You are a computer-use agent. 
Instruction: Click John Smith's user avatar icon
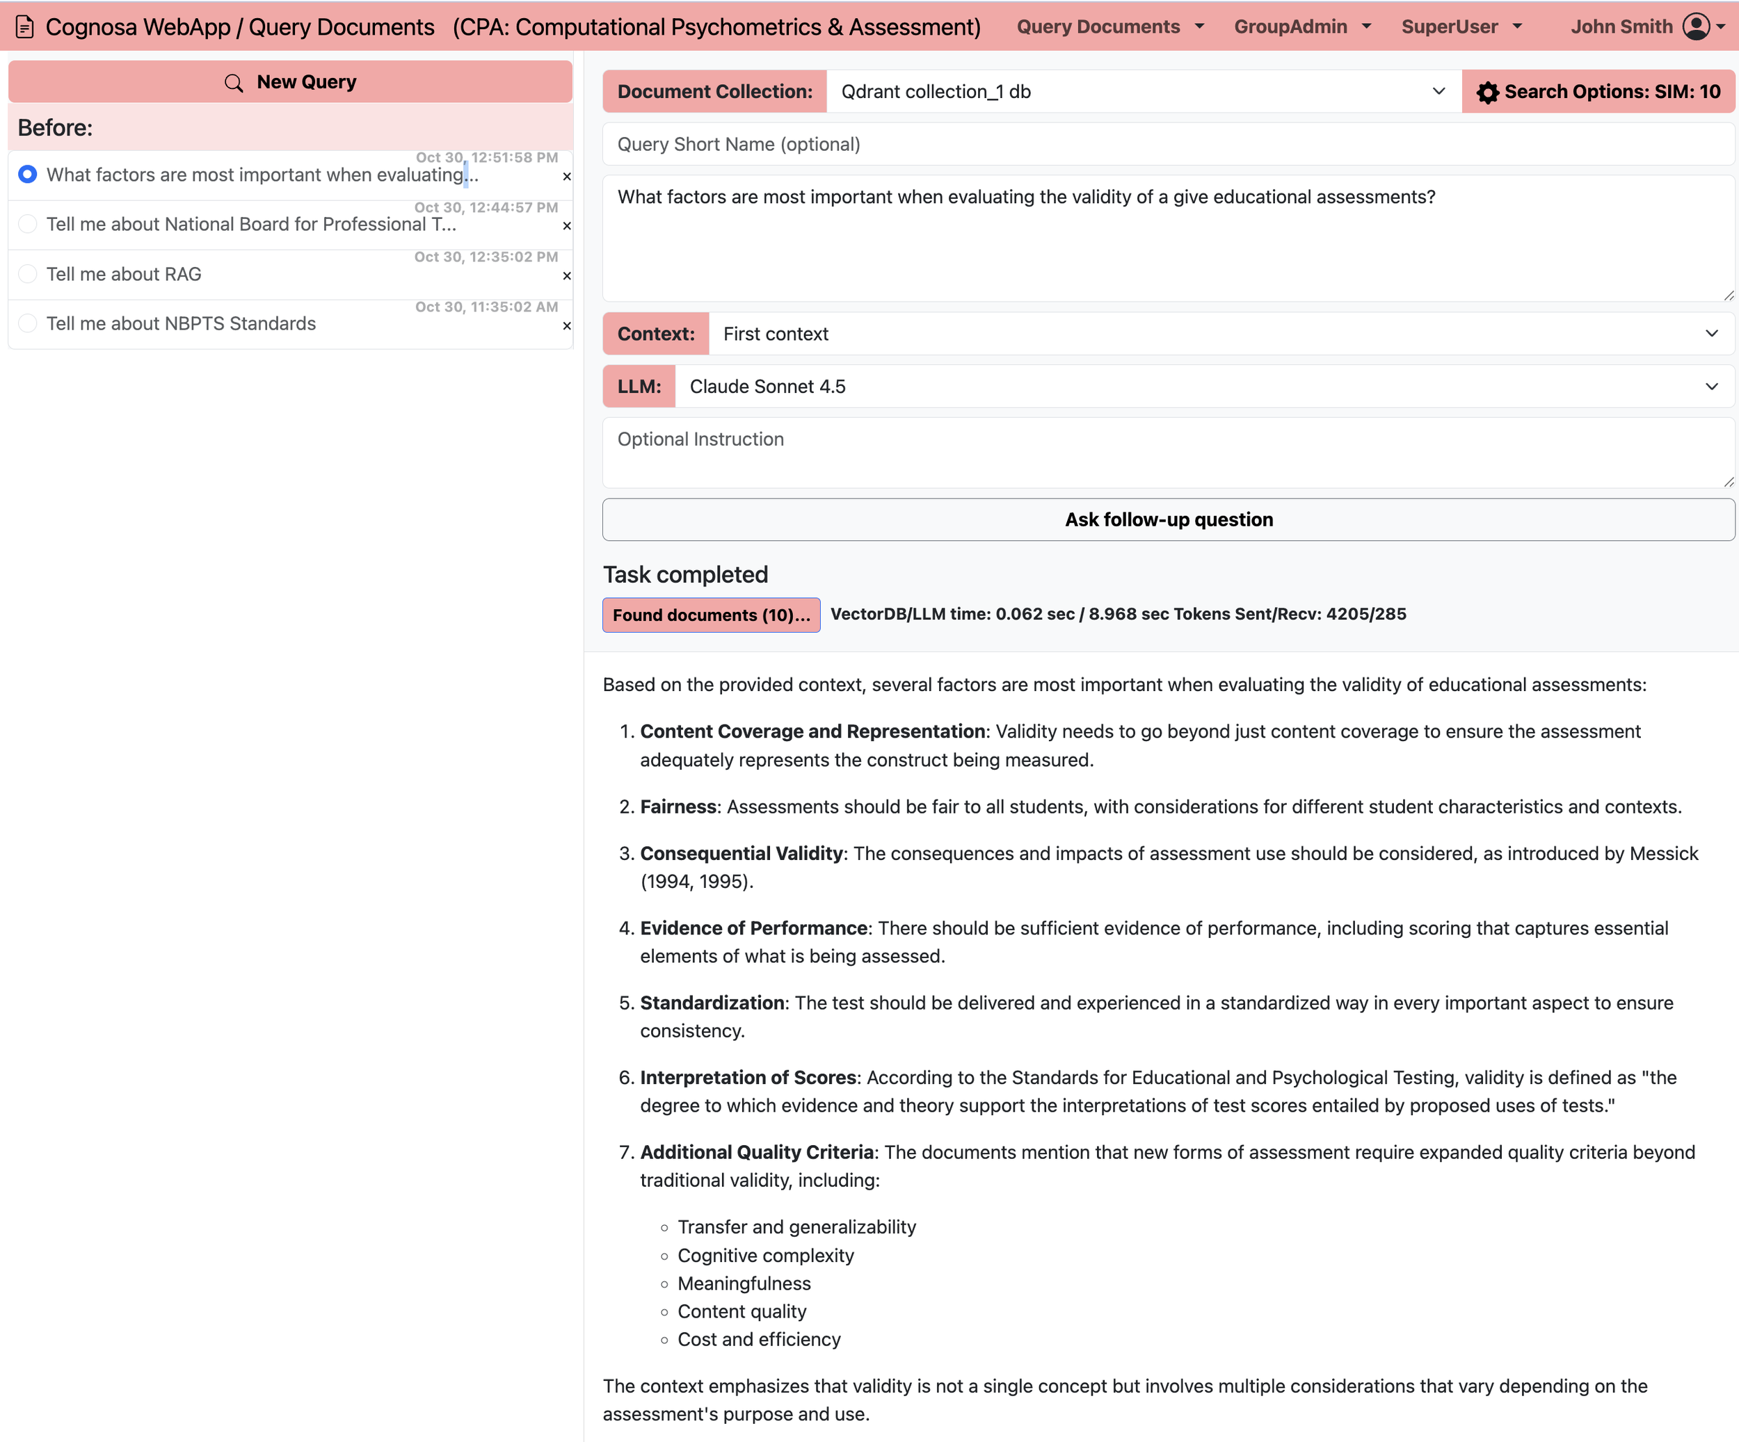(1696, 26)
